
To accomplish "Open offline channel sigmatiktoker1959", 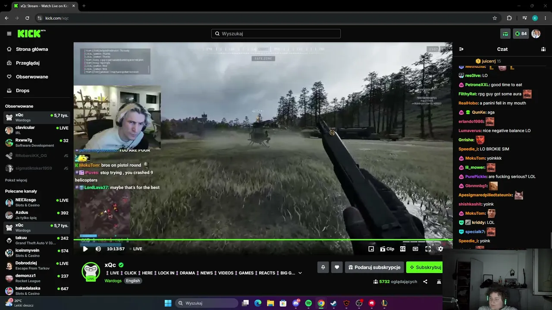I will pyautogui.click(x=37, y=168).
